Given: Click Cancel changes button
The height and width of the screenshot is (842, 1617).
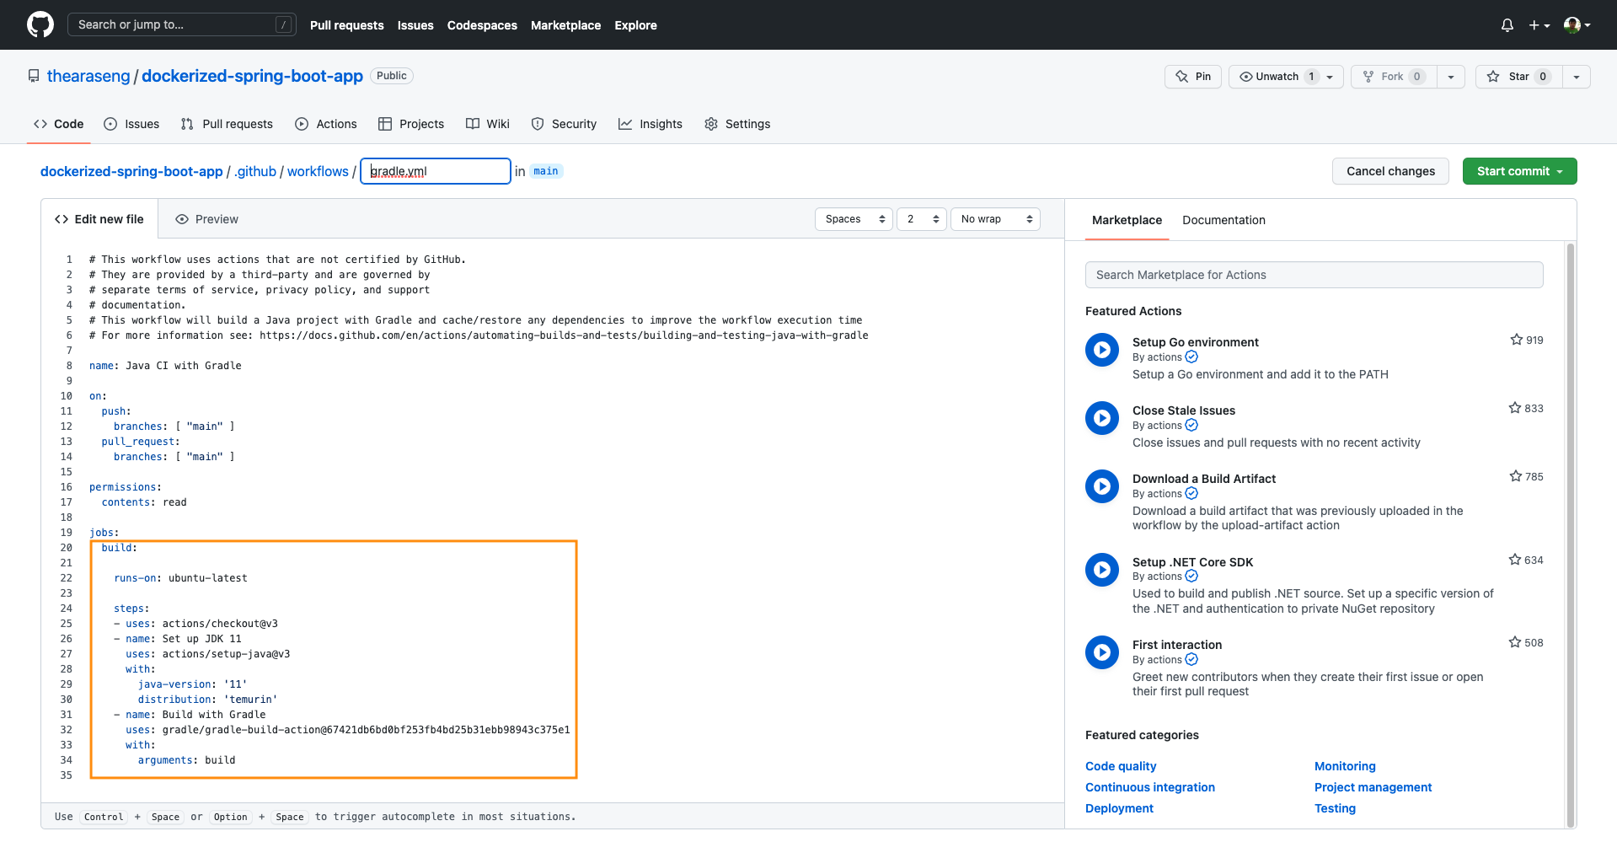Looking at the screenshot, I should tap(1390, 171).
